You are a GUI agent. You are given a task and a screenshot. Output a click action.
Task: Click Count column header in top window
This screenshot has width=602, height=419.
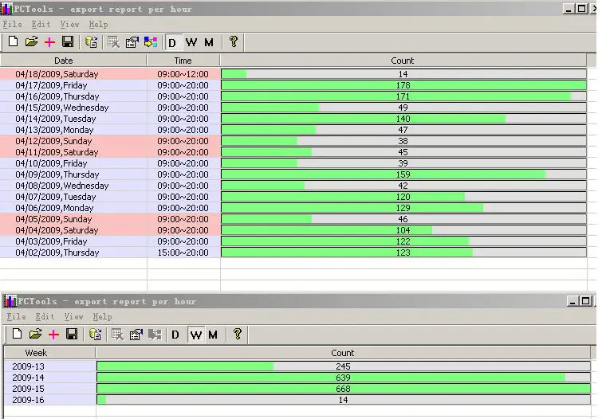[403, 61]
